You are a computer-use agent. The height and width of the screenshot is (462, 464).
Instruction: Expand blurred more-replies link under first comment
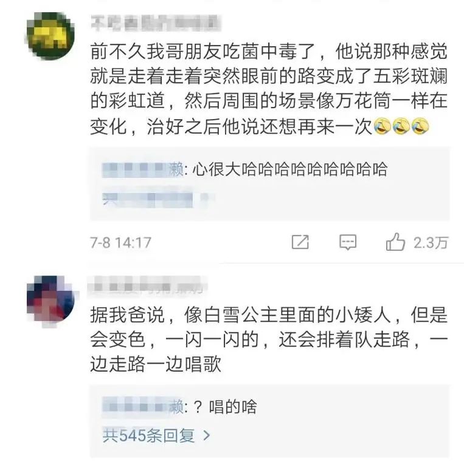pos(158,198)
